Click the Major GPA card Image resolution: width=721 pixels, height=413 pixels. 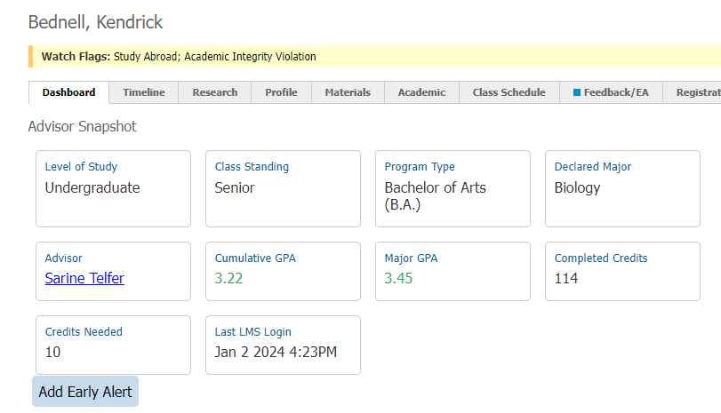(x=453, y=272)
